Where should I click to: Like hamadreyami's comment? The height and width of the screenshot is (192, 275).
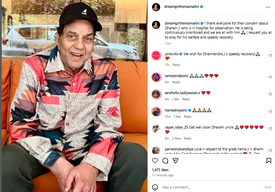[270, 112]
